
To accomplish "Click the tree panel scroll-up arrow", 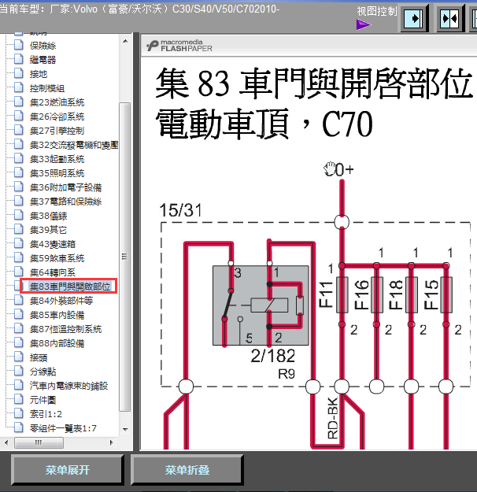I will pyautogui.click(x=125, y=41).
